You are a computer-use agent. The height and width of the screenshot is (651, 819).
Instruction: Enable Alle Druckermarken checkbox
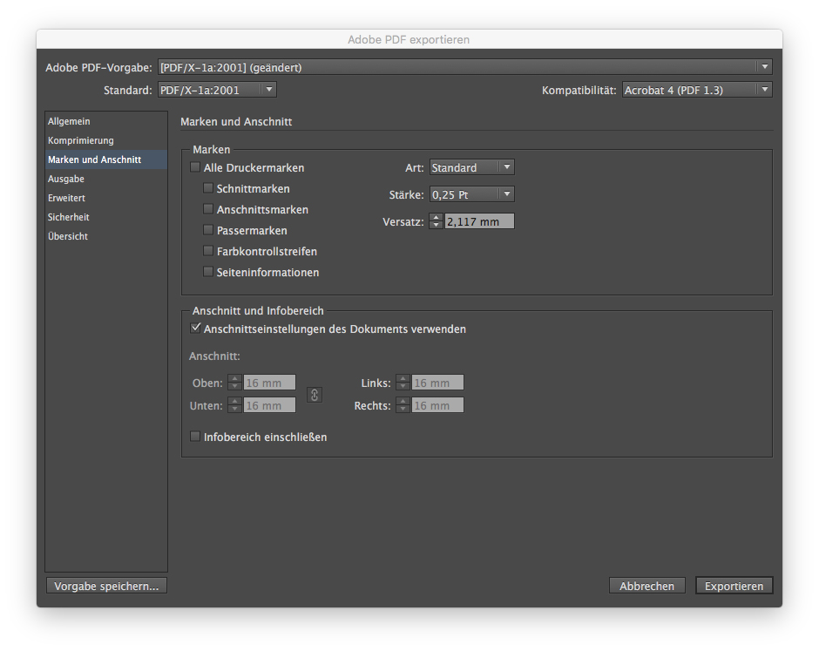195,167
